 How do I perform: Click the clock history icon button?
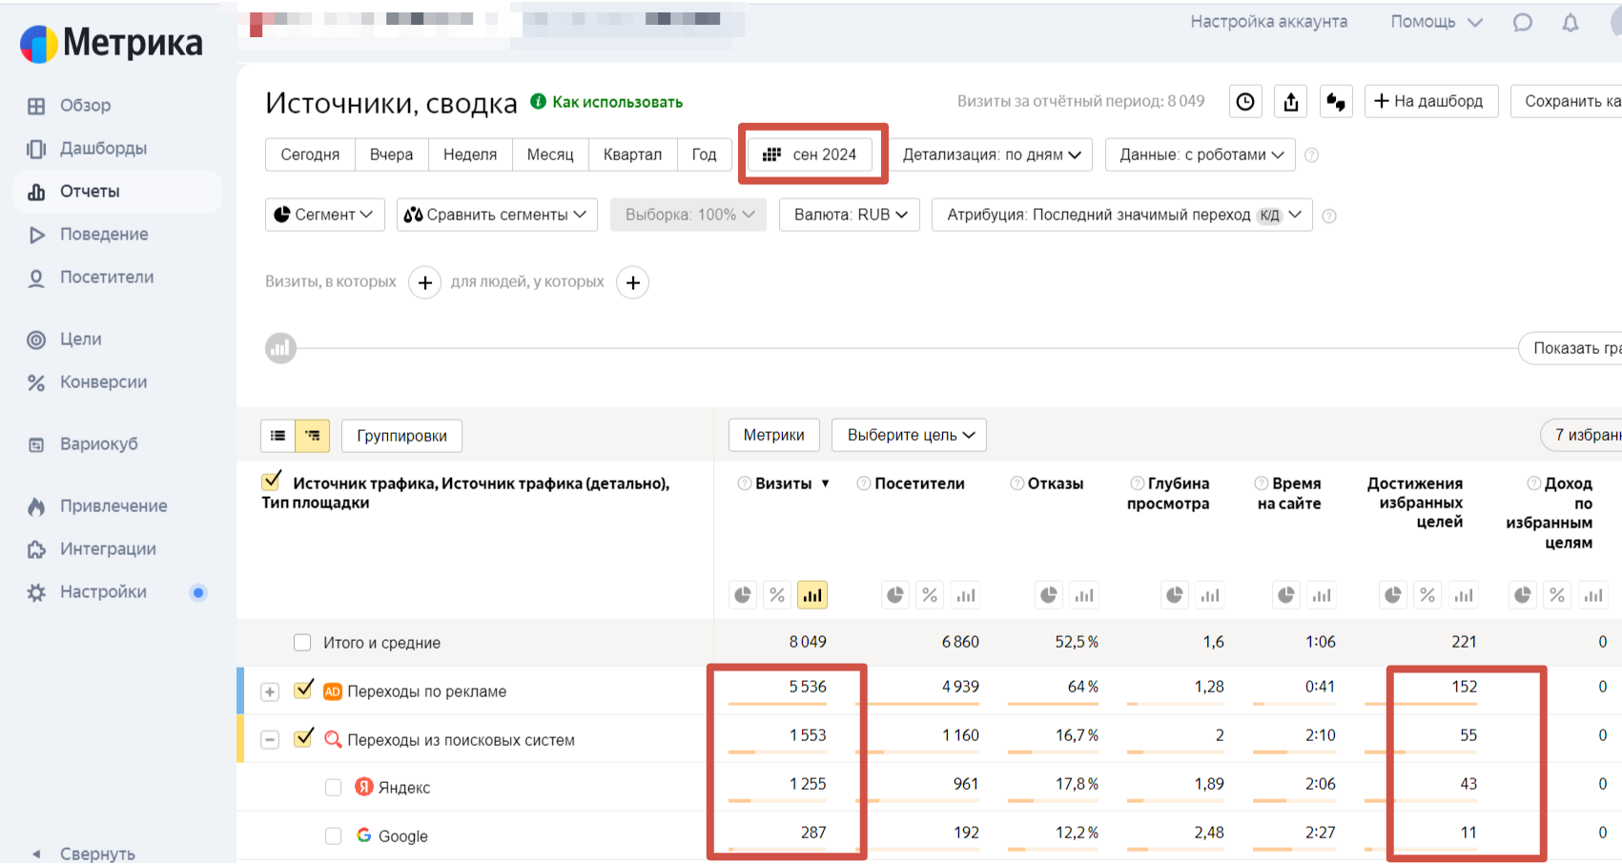[x=1245, y=102]
